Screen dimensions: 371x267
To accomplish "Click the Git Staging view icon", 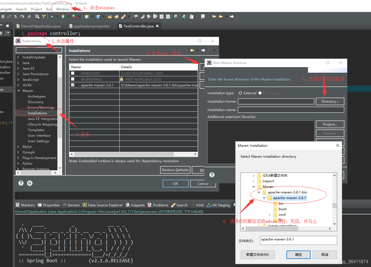I will click(x=209, y=205).
